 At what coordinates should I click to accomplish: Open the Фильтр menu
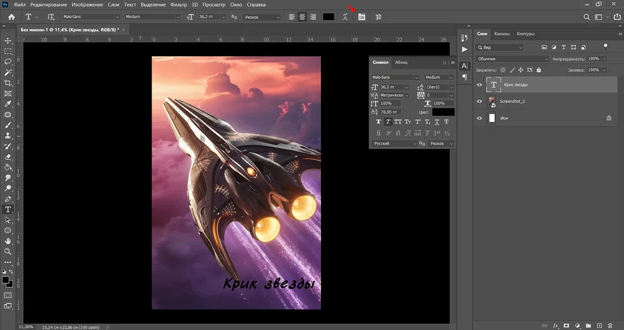178,5
